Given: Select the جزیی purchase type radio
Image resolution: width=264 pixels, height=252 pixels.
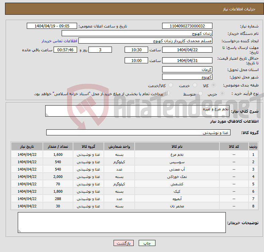Looking at the screenshot, I should [222, 93].
